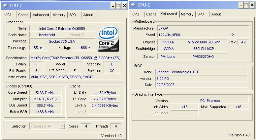Click the BIOS version 6.00 PG value
The height and width of the screenshot is (140, 256).
point(201,79)
